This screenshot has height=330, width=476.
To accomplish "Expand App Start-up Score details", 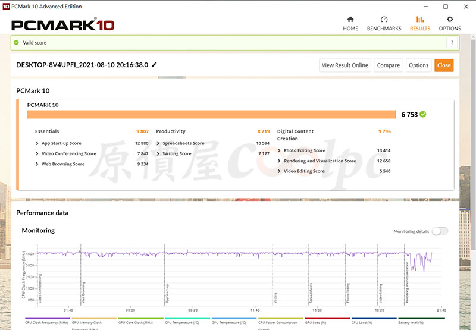I will tap(37, 143).
